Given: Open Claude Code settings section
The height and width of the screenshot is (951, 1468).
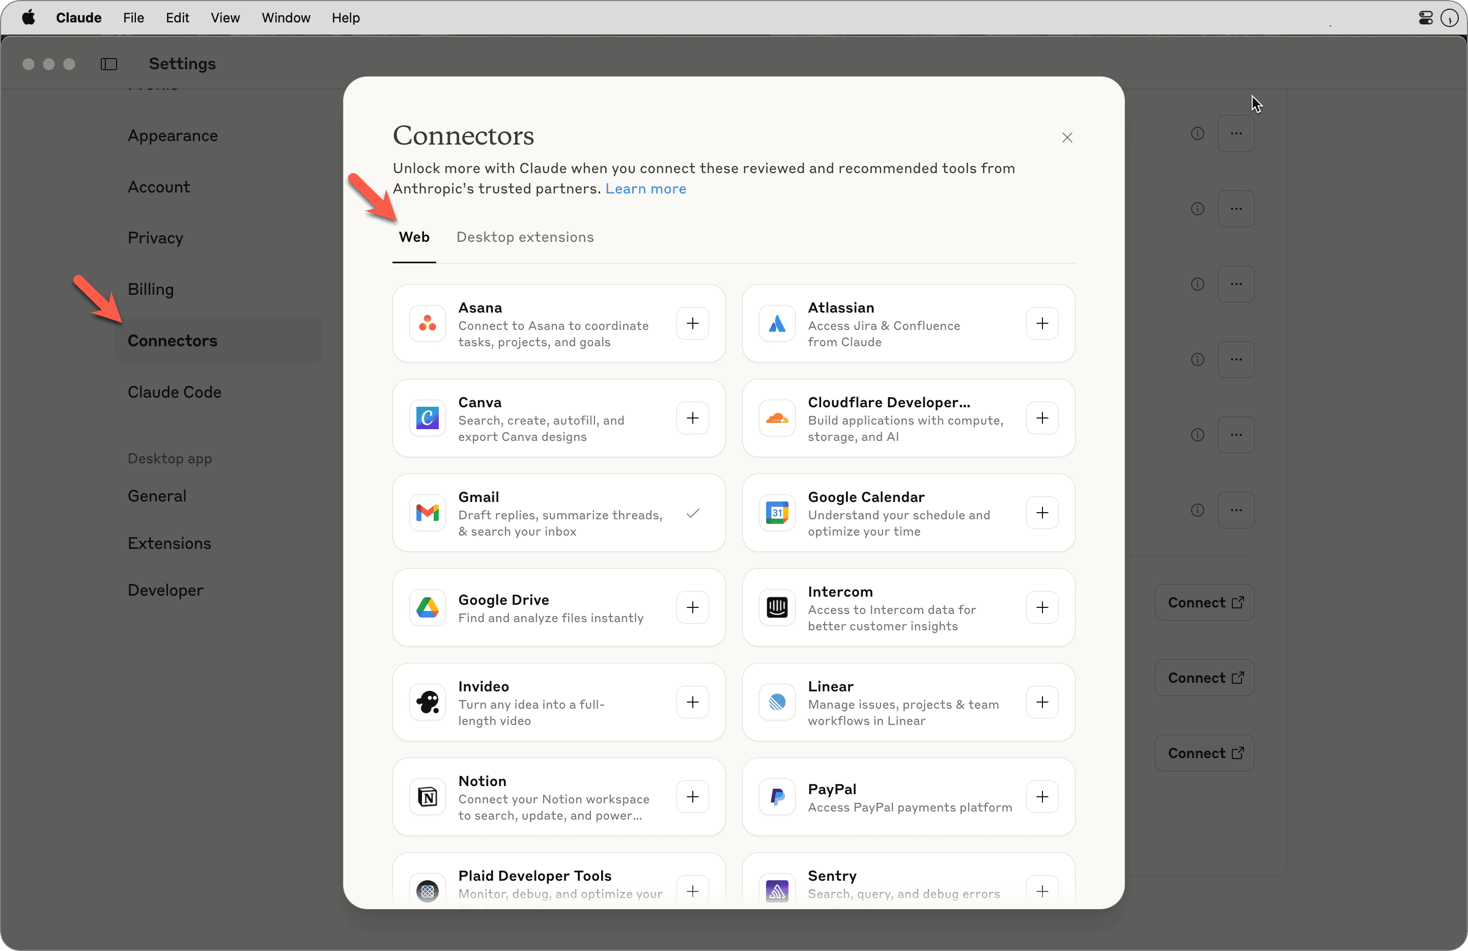Looking at the screenshot, I should pos(174,392).
